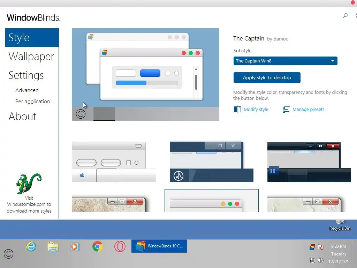Select the dark style thumbnail with red close button

pyautogui.click(x=309, y=162)
